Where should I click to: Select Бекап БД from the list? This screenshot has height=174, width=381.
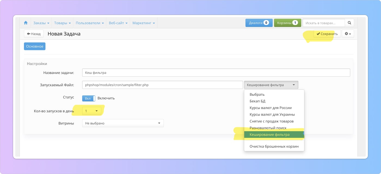(x=257, y=101)
